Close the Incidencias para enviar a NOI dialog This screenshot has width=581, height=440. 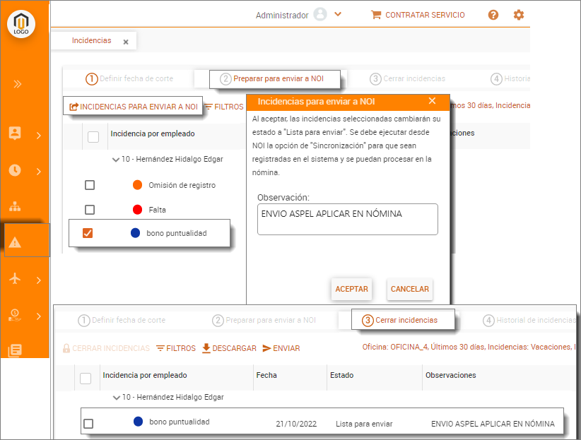point(433,101)
